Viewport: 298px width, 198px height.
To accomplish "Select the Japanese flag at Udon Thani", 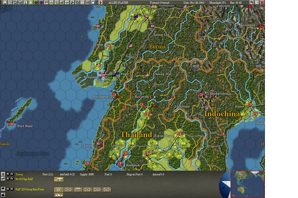I will [179, 134].
